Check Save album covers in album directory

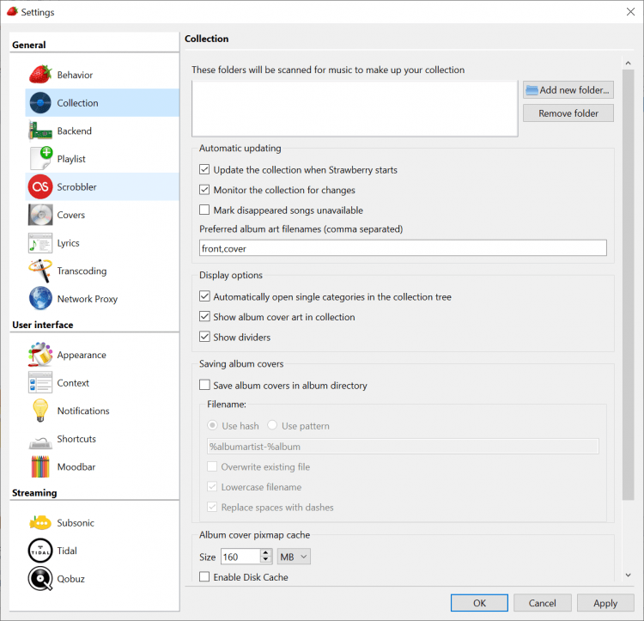tap(204, 386)
